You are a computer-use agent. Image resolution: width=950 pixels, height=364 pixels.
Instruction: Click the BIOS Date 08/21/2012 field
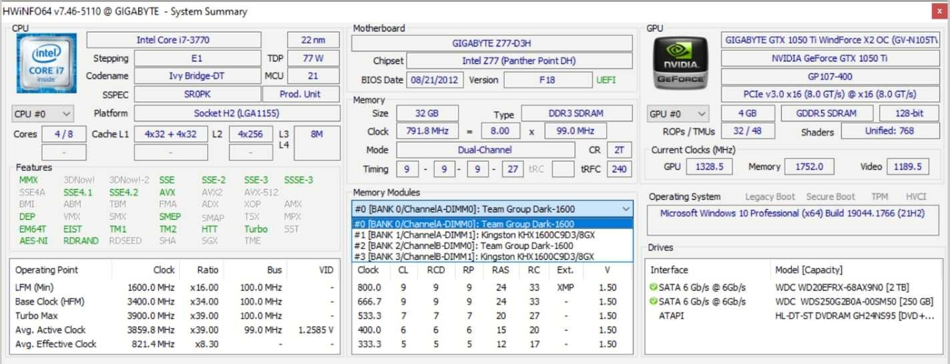(435, 80)
